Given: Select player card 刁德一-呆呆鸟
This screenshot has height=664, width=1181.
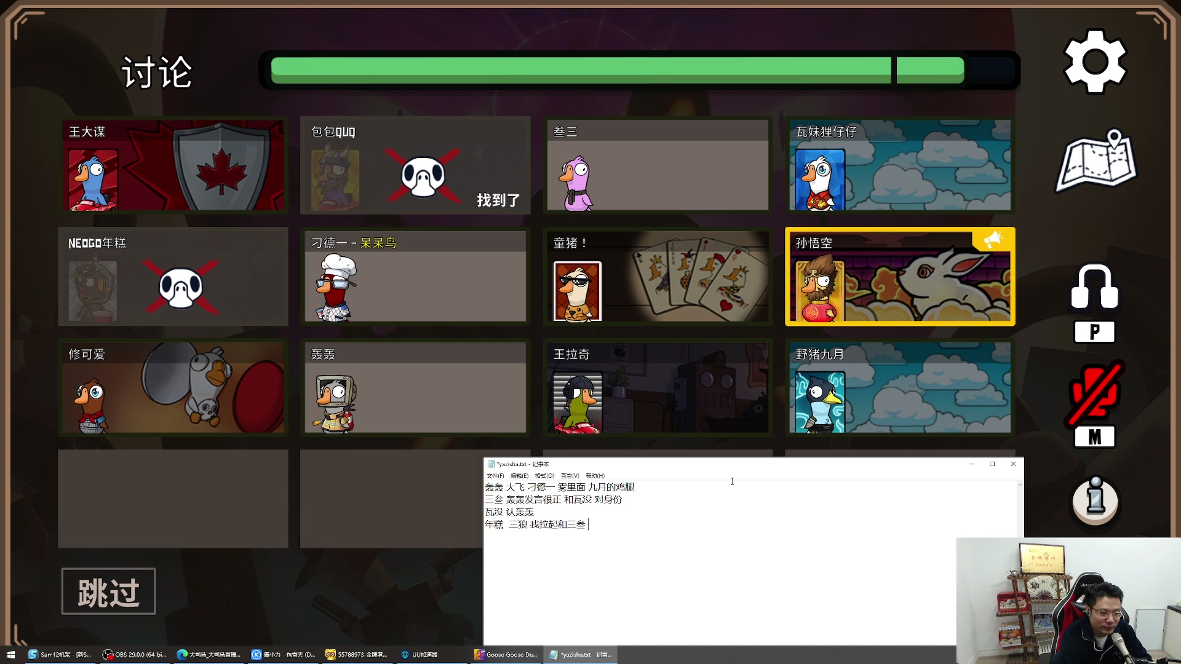Looking at the screenshot, I should (415, 276).
